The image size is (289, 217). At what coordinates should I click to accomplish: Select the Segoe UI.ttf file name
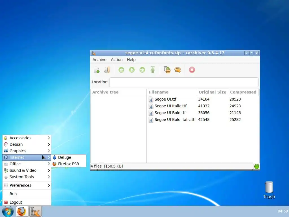(165, 99)
